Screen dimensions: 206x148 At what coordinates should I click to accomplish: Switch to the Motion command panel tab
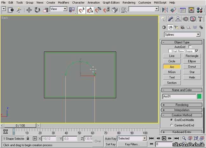click(x=185, y=19)
